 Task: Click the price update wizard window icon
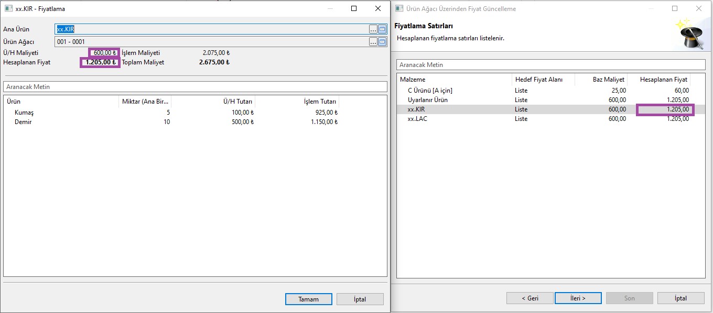[x=399, y=9]
